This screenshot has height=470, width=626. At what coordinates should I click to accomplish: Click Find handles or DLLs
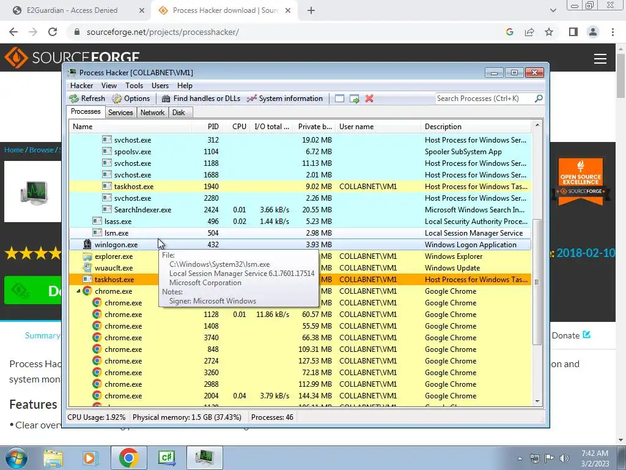pyautogui.click(x=201, y=99)
